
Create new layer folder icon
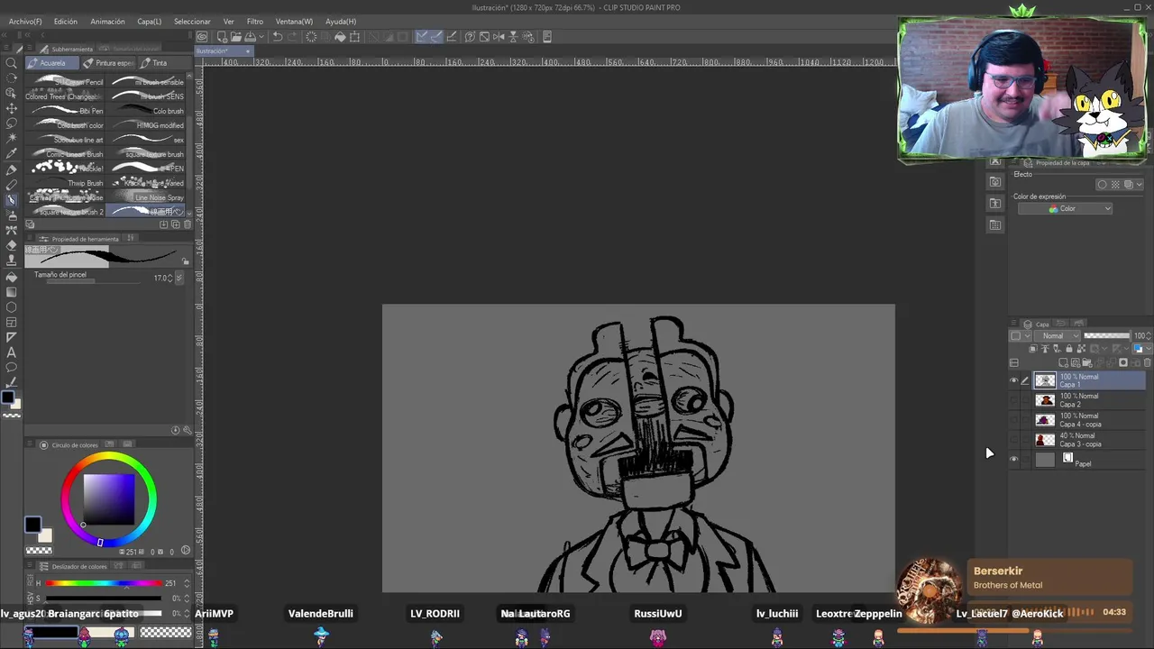pos(1087,362)
